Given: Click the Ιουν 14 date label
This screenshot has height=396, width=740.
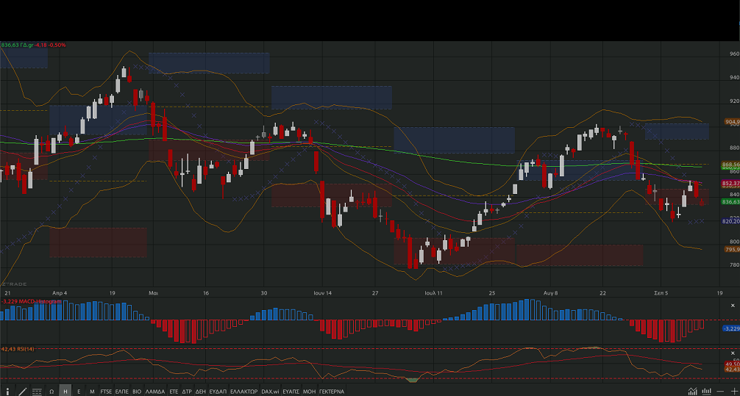Looking at the screenshot, I should pyautogui.click(x=322, y=292).
